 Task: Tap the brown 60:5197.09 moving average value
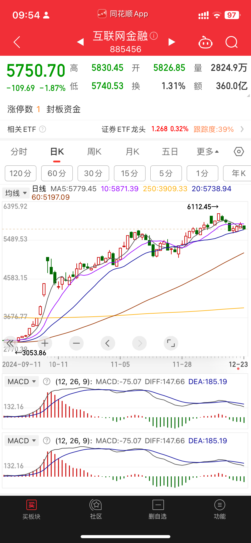(x=51, y=197)
